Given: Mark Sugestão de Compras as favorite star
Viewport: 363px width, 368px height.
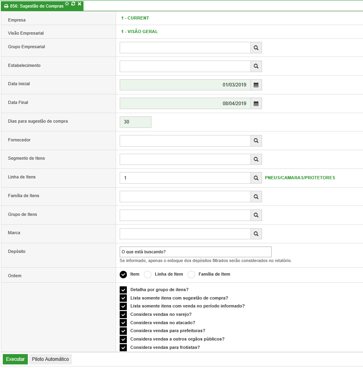Looking at the screenshot, I should tap(67, 4).
